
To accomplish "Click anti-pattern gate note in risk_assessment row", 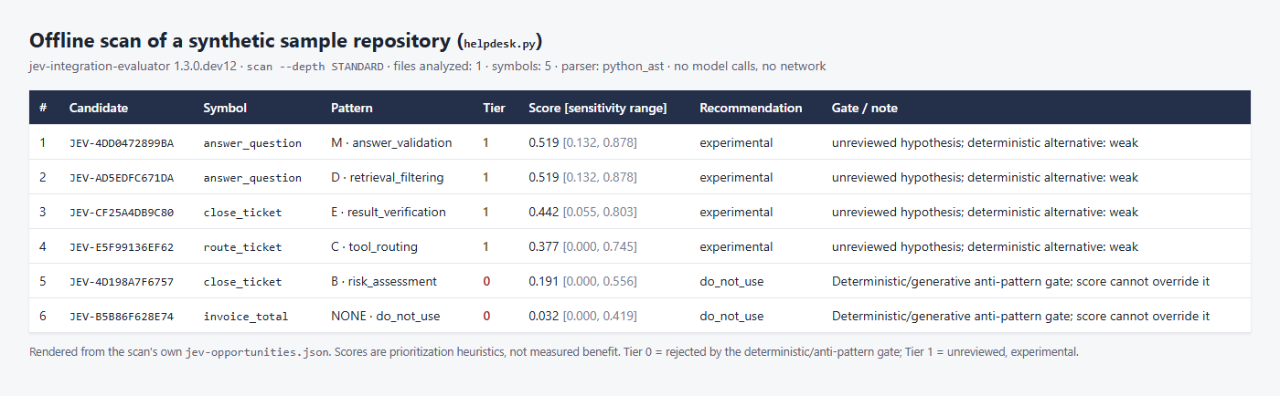I will point(1021,282).
